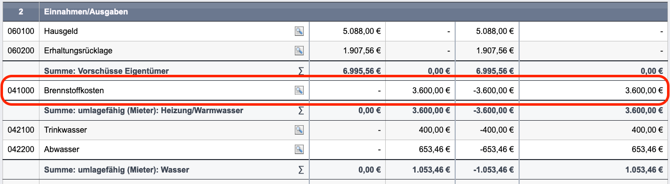The image size is (670, 184).
Task: Click sigma icon for Heizung/Warmwasser sum
Action: coord(301,111)
